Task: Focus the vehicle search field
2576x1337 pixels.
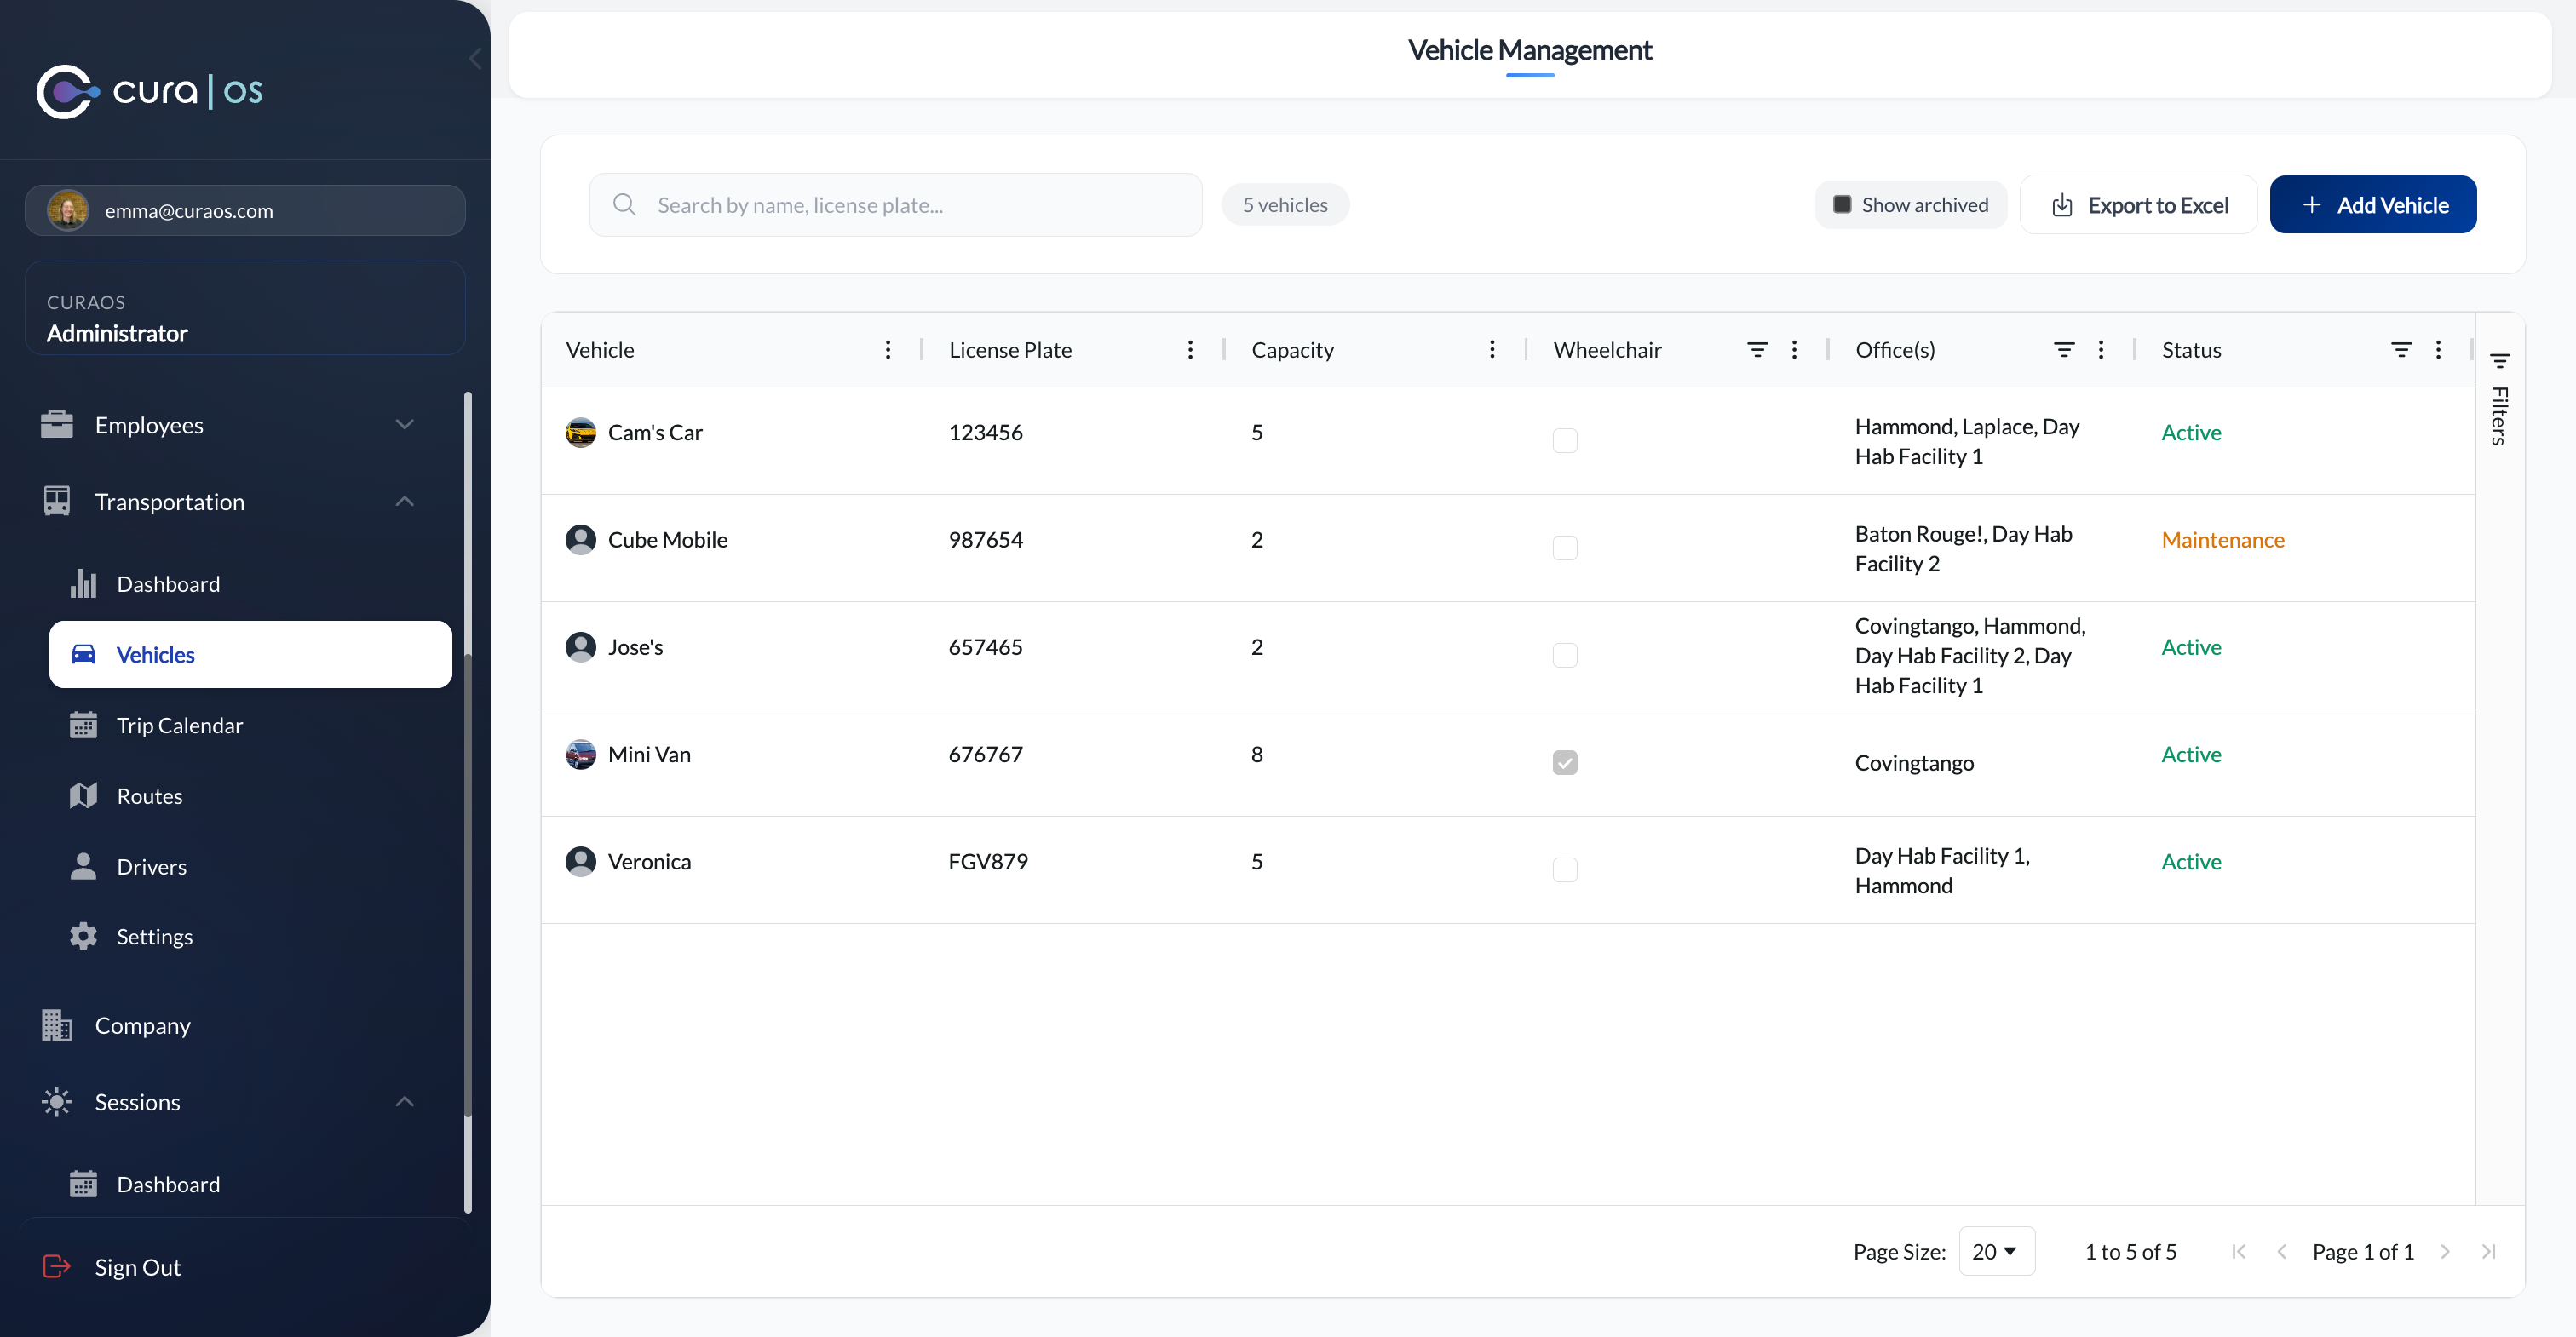Action: click(895, 205)
